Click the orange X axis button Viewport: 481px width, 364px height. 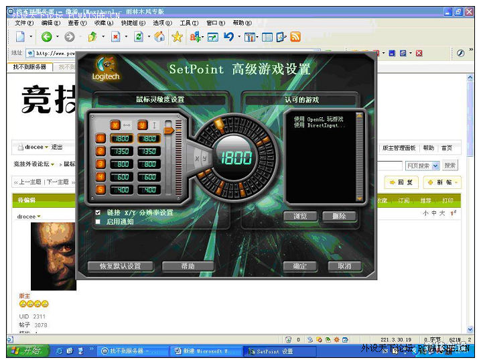[x=115, y=125]
